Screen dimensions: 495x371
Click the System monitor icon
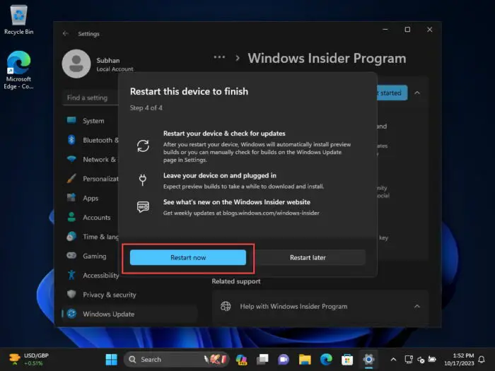pos(71,120)
